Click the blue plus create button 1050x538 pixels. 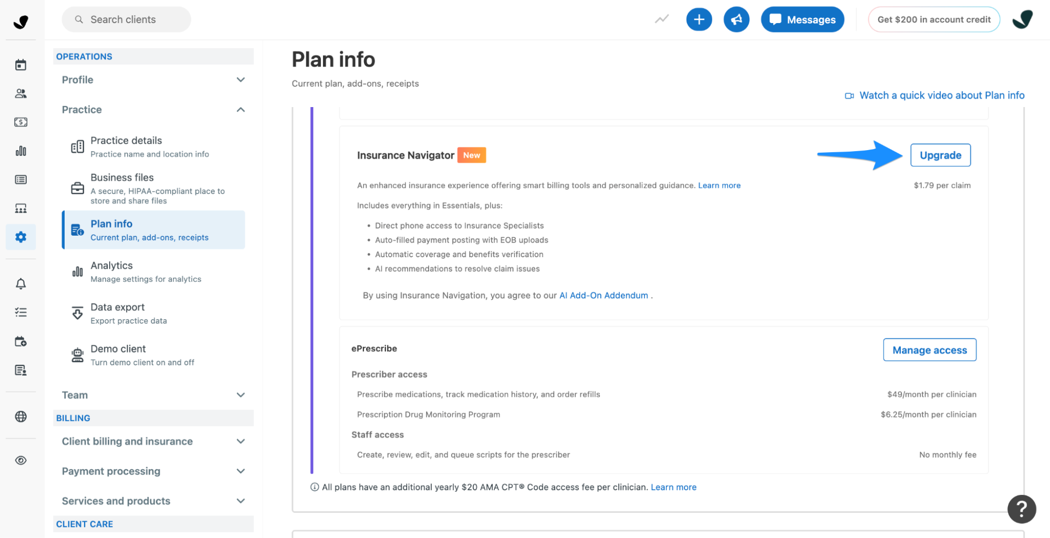tap(699, 19)
